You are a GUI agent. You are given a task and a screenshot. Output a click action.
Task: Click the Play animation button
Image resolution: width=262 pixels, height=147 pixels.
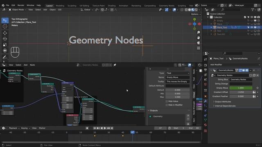tap(105, 128)
